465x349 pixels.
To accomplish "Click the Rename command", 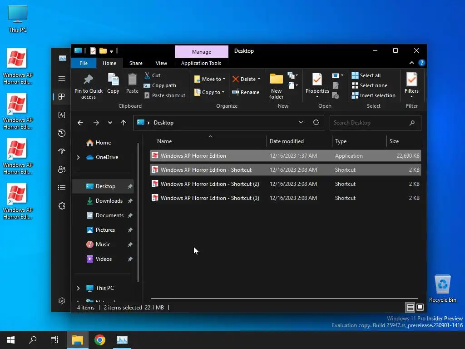I will point(246,92).
